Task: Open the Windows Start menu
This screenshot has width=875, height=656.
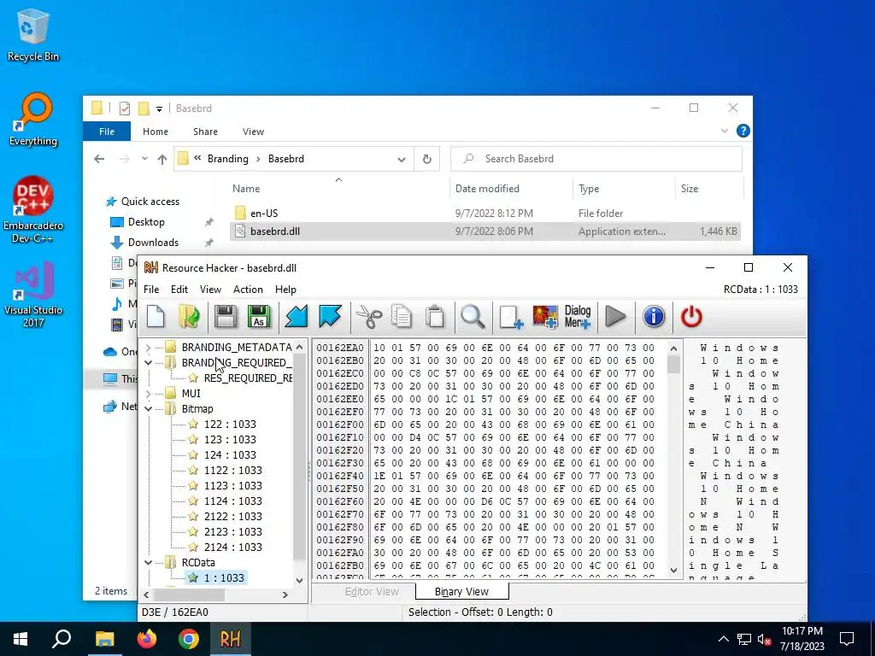Action: [21, 639]
